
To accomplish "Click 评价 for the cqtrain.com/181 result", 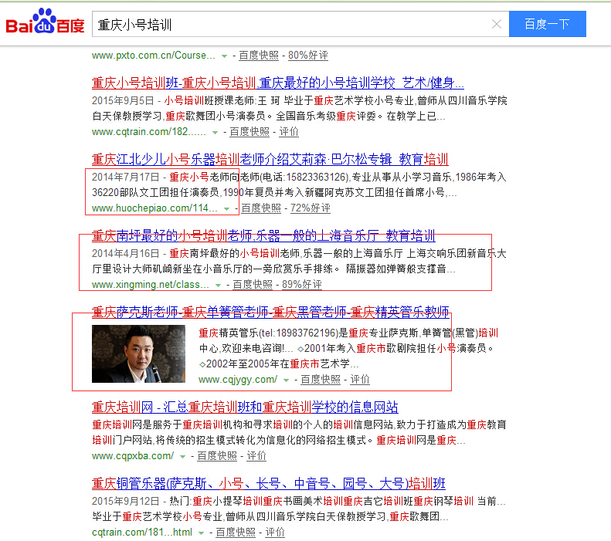I will click(275, 533).
